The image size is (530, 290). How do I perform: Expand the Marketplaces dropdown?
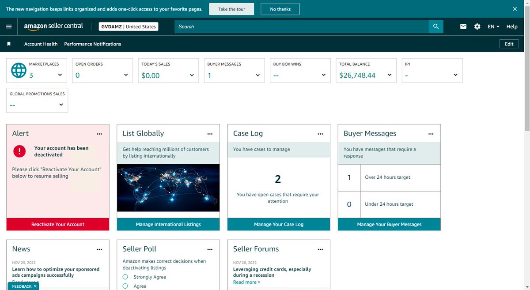60,75
